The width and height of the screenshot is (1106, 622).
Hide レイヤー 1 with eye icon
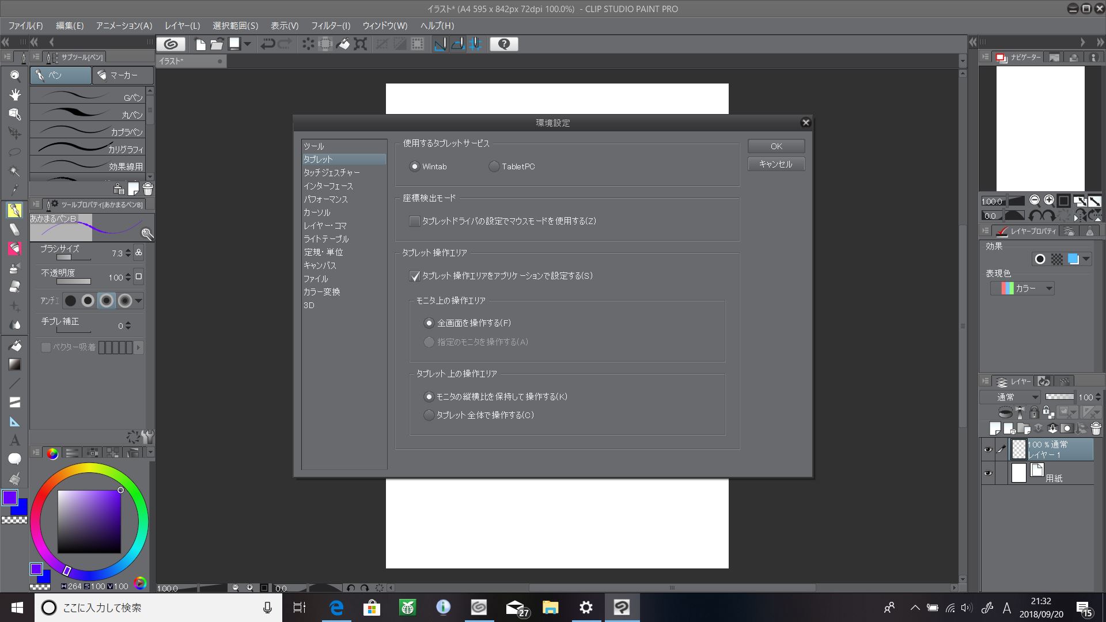click(988, 449)
